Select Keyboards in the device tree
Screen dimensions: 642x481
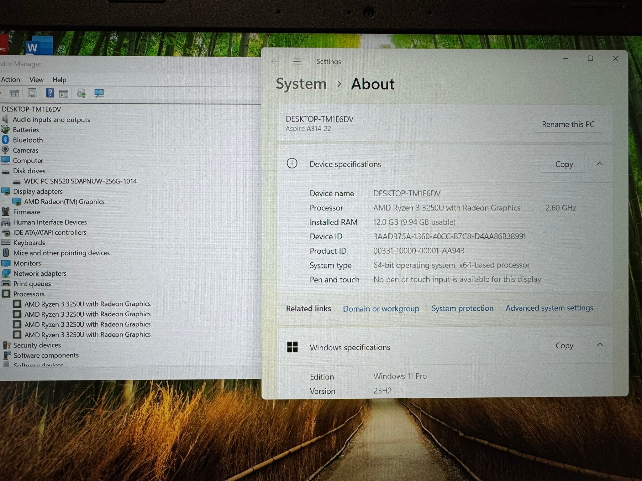(29, 243)
